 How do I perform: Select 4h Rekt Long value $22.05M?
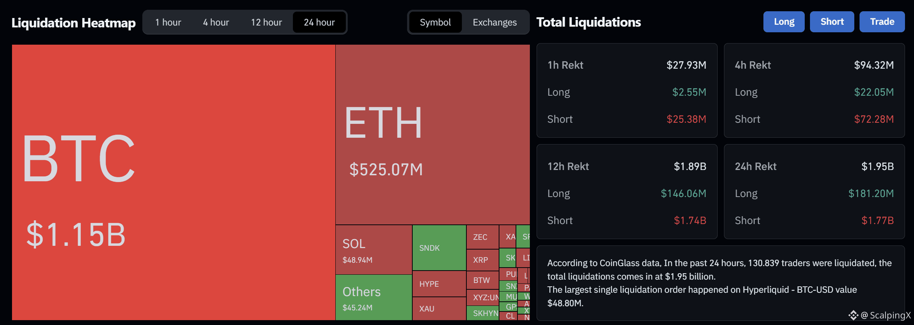click(x=874, y=92)
